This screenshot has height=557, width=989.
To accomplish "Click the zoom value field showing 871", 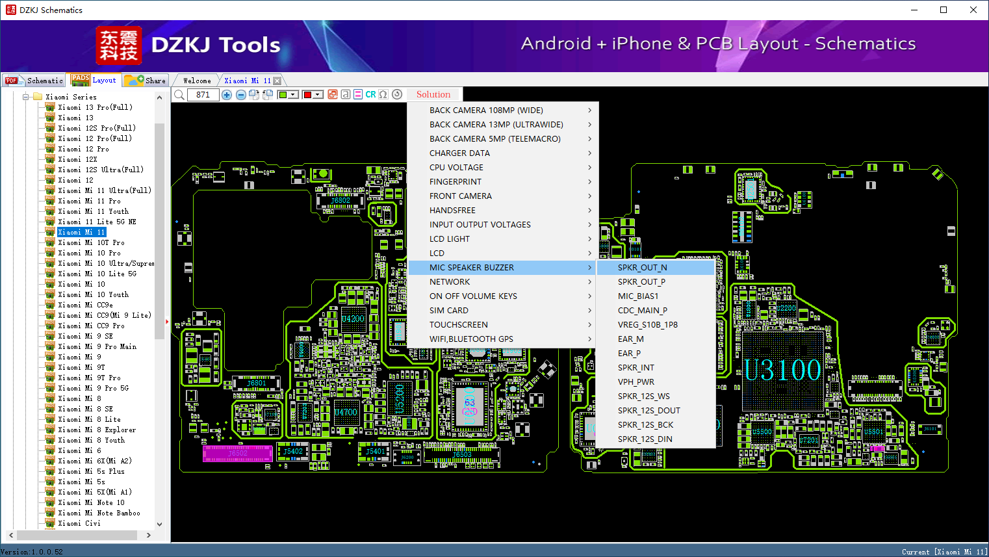I will pos(203,95).
